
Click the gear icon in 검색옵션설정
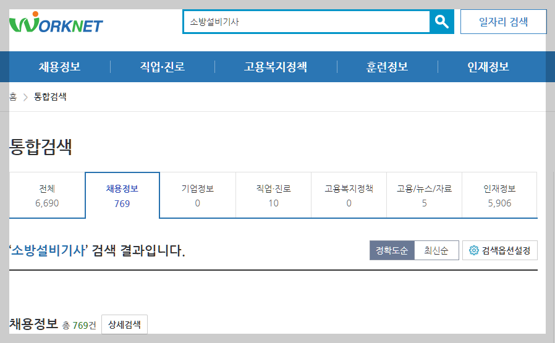click(473, 251)
